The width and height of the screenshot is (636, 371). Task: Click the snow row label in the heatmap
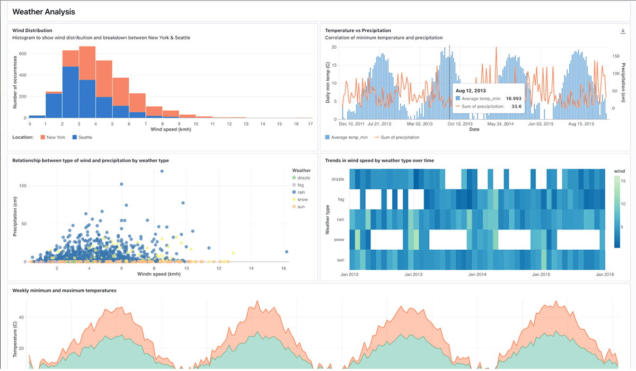pos(338,240)
